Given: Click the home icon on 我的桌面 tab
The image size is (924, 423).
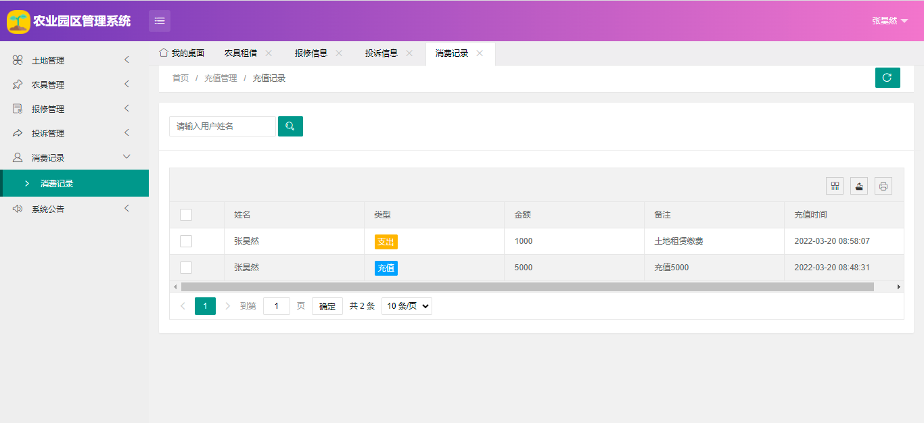Looking at the screenshot, I should 163,53.
